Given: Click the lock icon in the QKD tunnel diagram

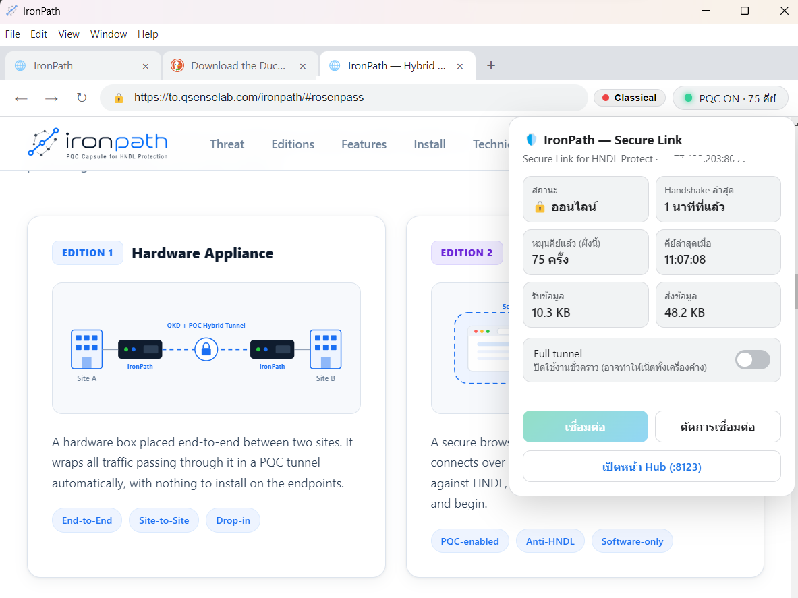Looking at the screenshot, I should pyautogui.click(x=206, y=349).
